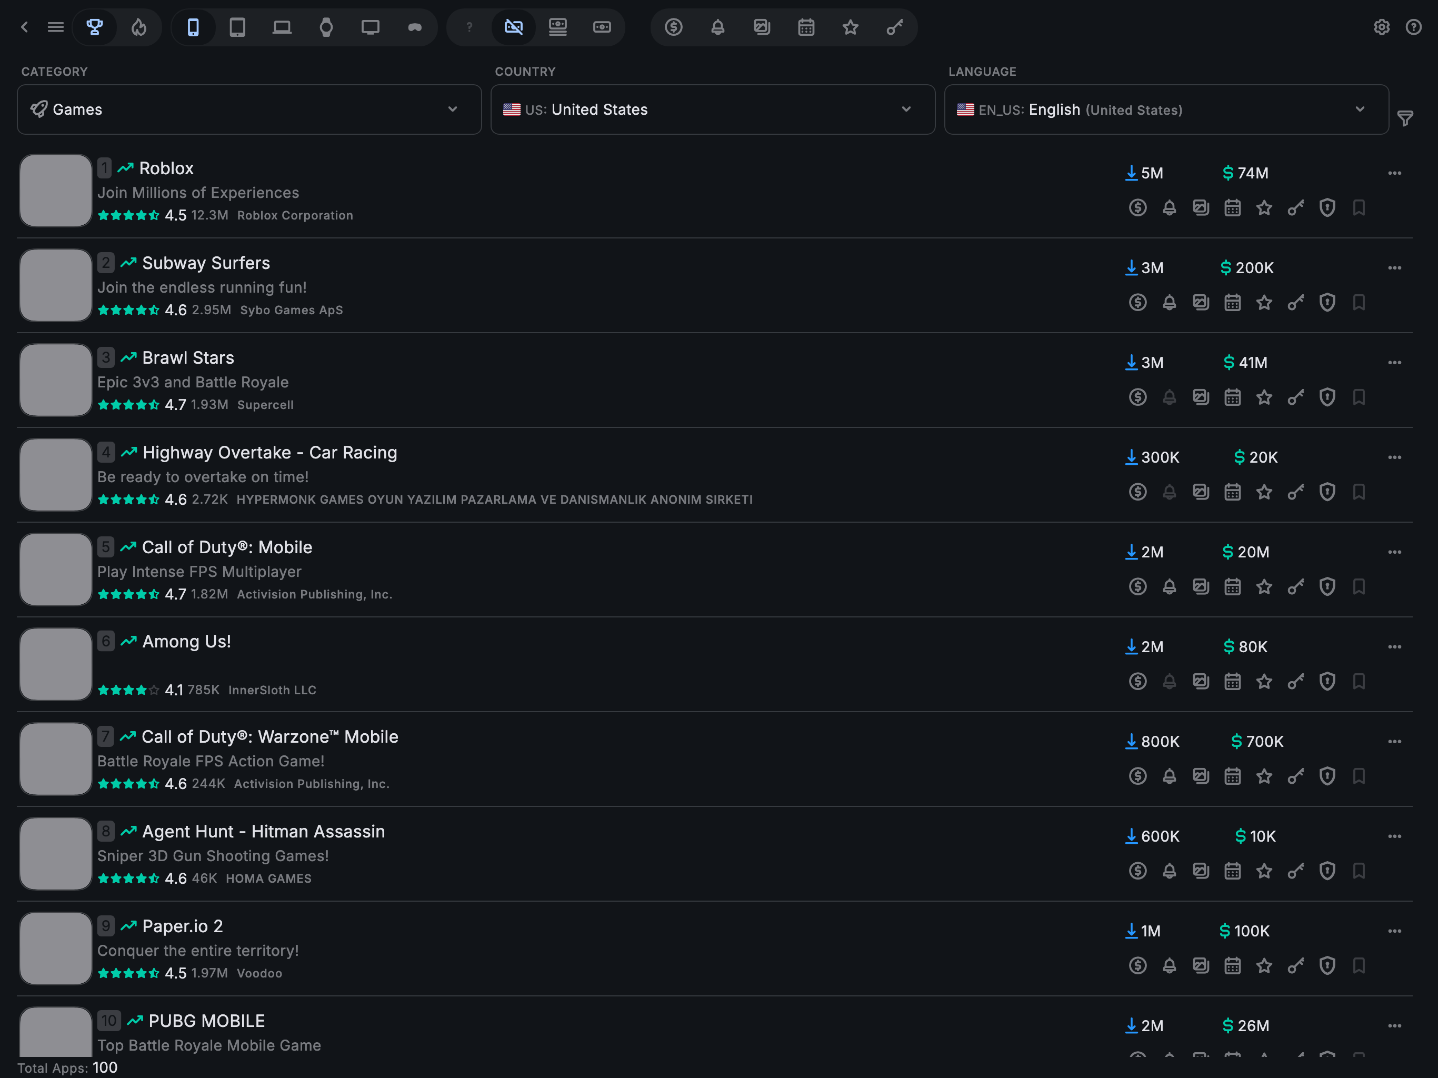
Task: Click shield icon for Brawl Stars
Action: pyautogui.click(x=1327, y=397)
